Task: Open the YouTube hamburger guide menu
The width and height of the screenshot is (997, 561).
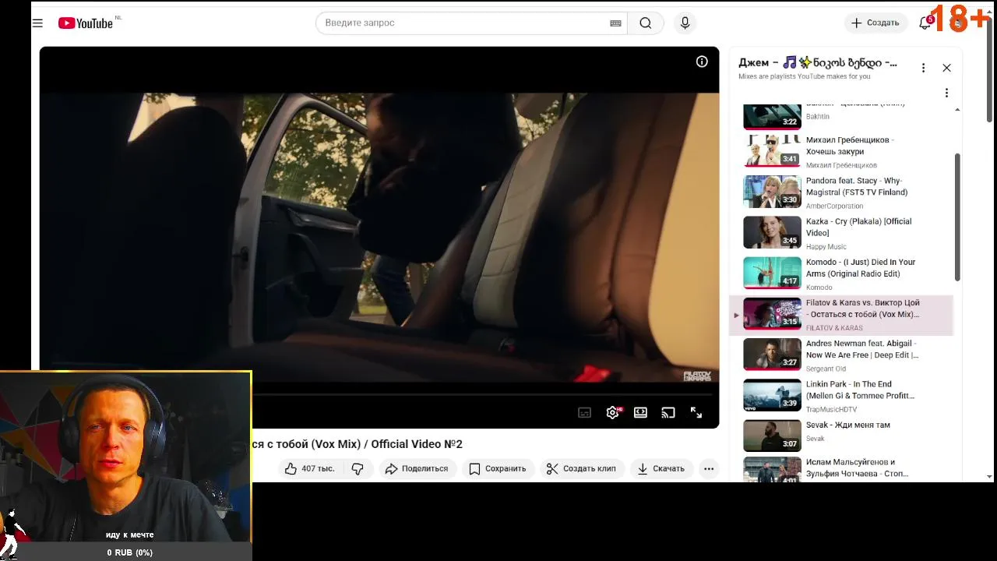Action: 37,23
